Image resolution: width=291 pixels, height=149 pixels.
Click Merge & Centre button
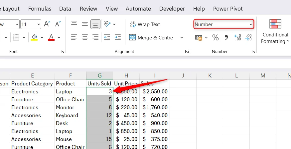(151, 37)
